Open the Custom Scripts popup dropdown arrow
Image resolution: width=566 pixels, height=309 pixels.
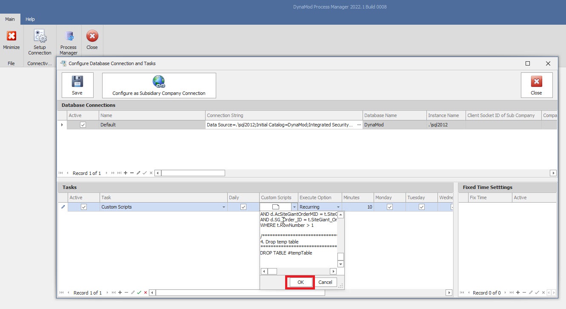(294, 207)
